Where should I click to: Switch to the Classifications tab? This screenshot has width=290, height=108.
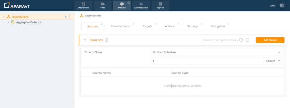tap(120, 26)
